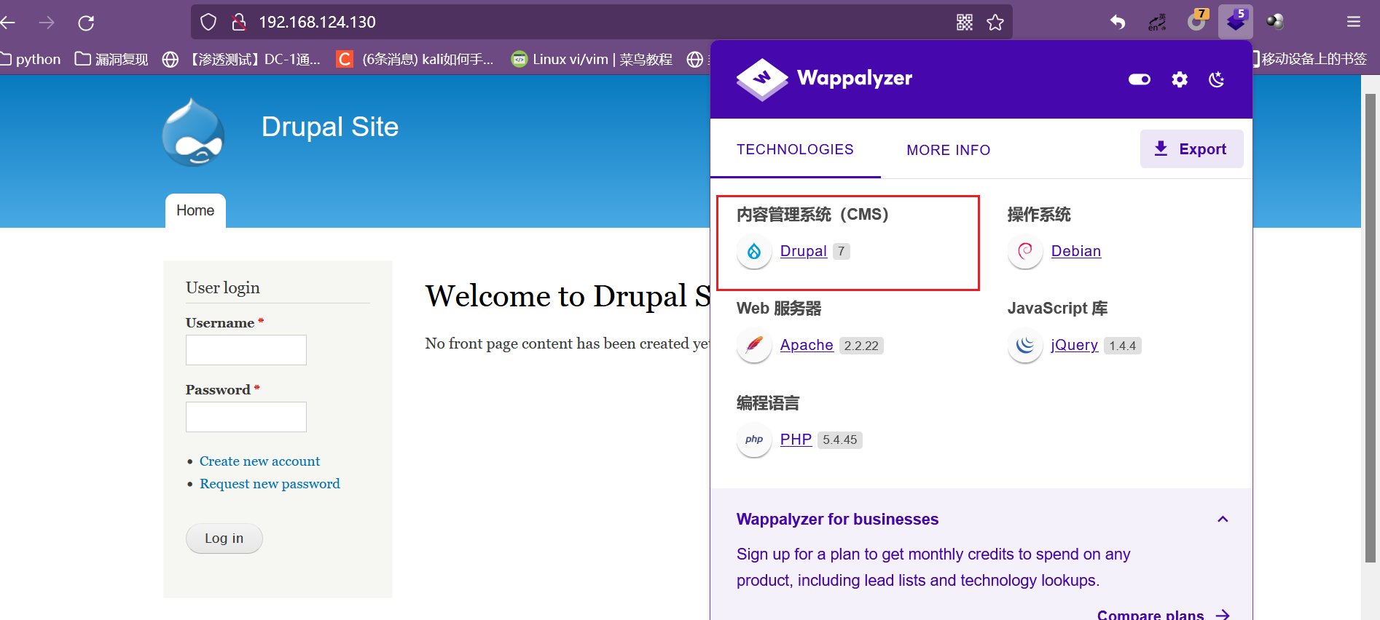Click the Web 服务器 category heading
The height and width of the screenshot is (620, 1380).
point(779,309)
